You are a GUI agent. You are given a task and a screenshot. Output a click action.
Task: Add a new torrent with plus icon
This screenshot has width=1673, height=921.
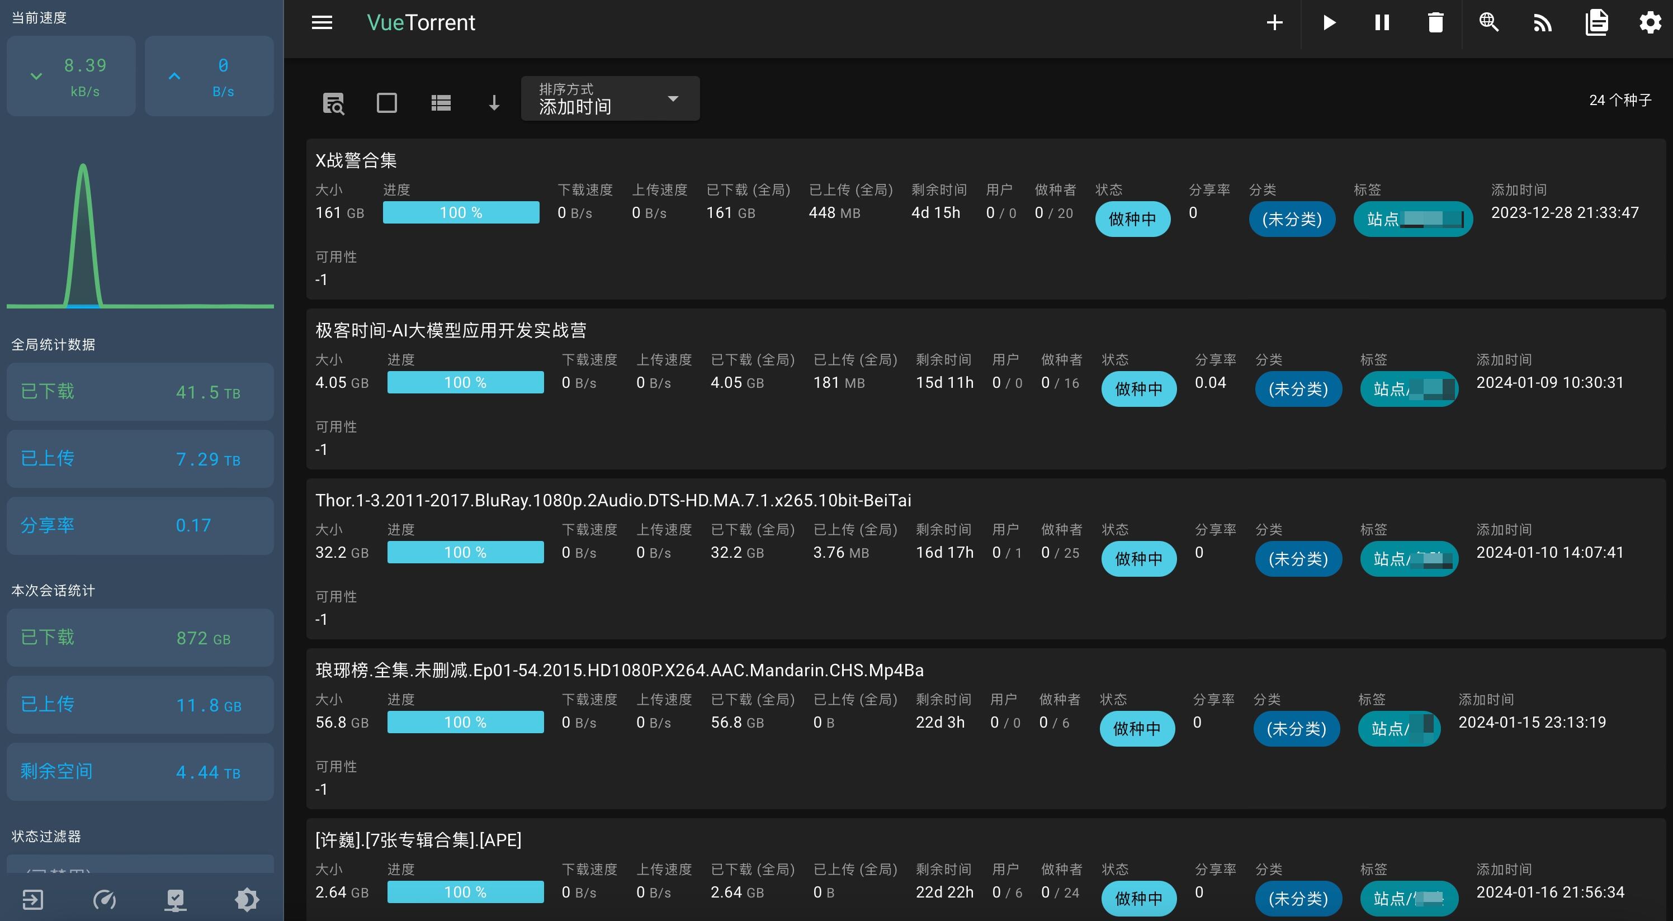[1274, 23]
